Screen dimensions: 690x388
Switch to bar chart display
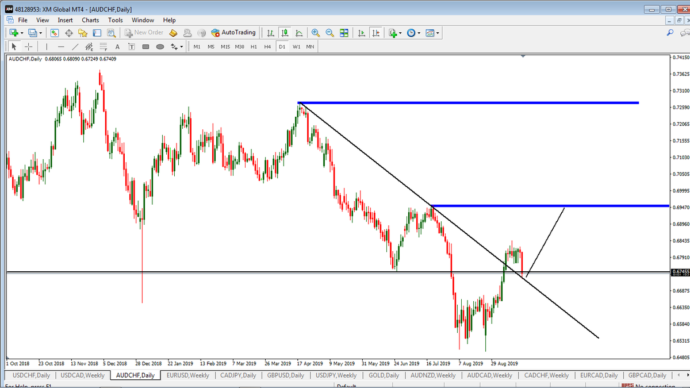tap(271, 33)
